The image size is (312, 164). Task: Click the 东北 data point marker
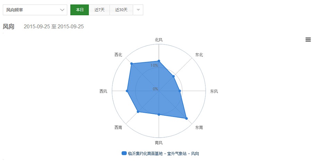click(173, 76)
